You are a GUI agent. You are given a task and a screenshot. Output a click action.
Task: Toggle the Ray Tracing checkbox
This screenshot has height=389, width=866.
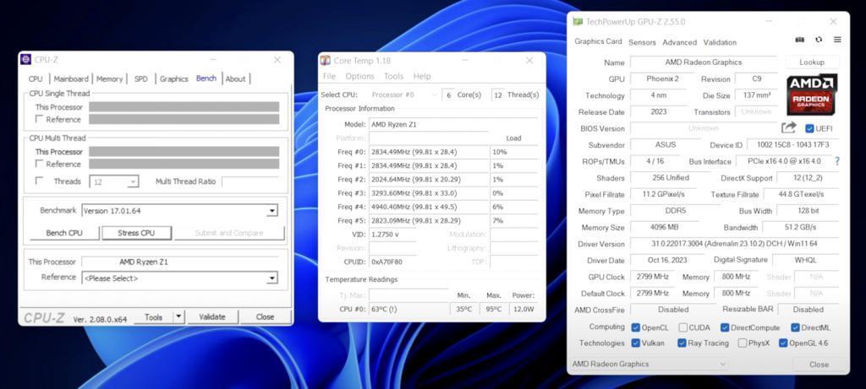point(682,343)
